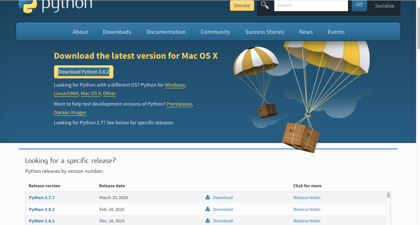The height and width of the screenshot is (225, 420).
Task: Click the Python logo in the header
Action: [55, 7]
